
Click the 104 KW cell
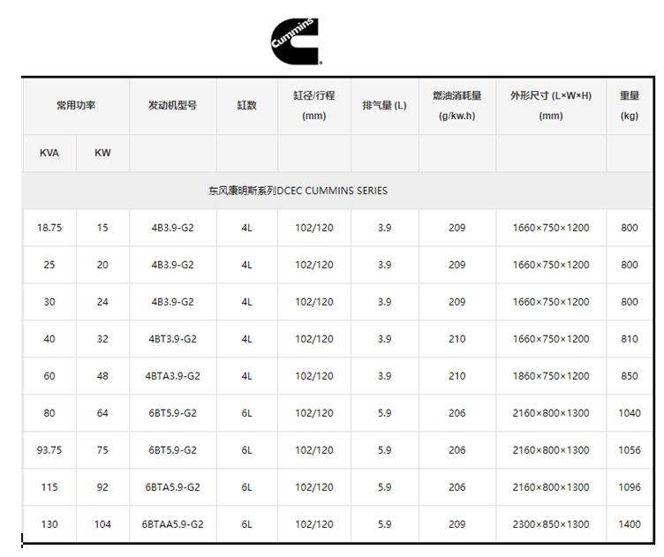[102, 524]
